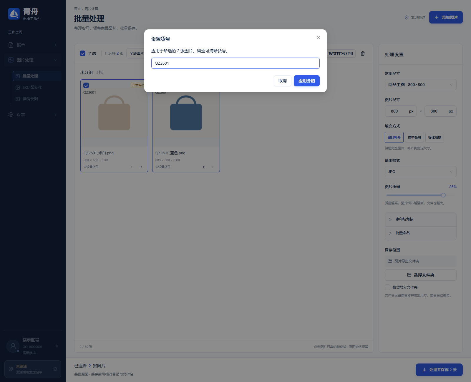Select 批量处理 in sidebar
This screenshot has width=471, height=382.
[x=37, y=76]
